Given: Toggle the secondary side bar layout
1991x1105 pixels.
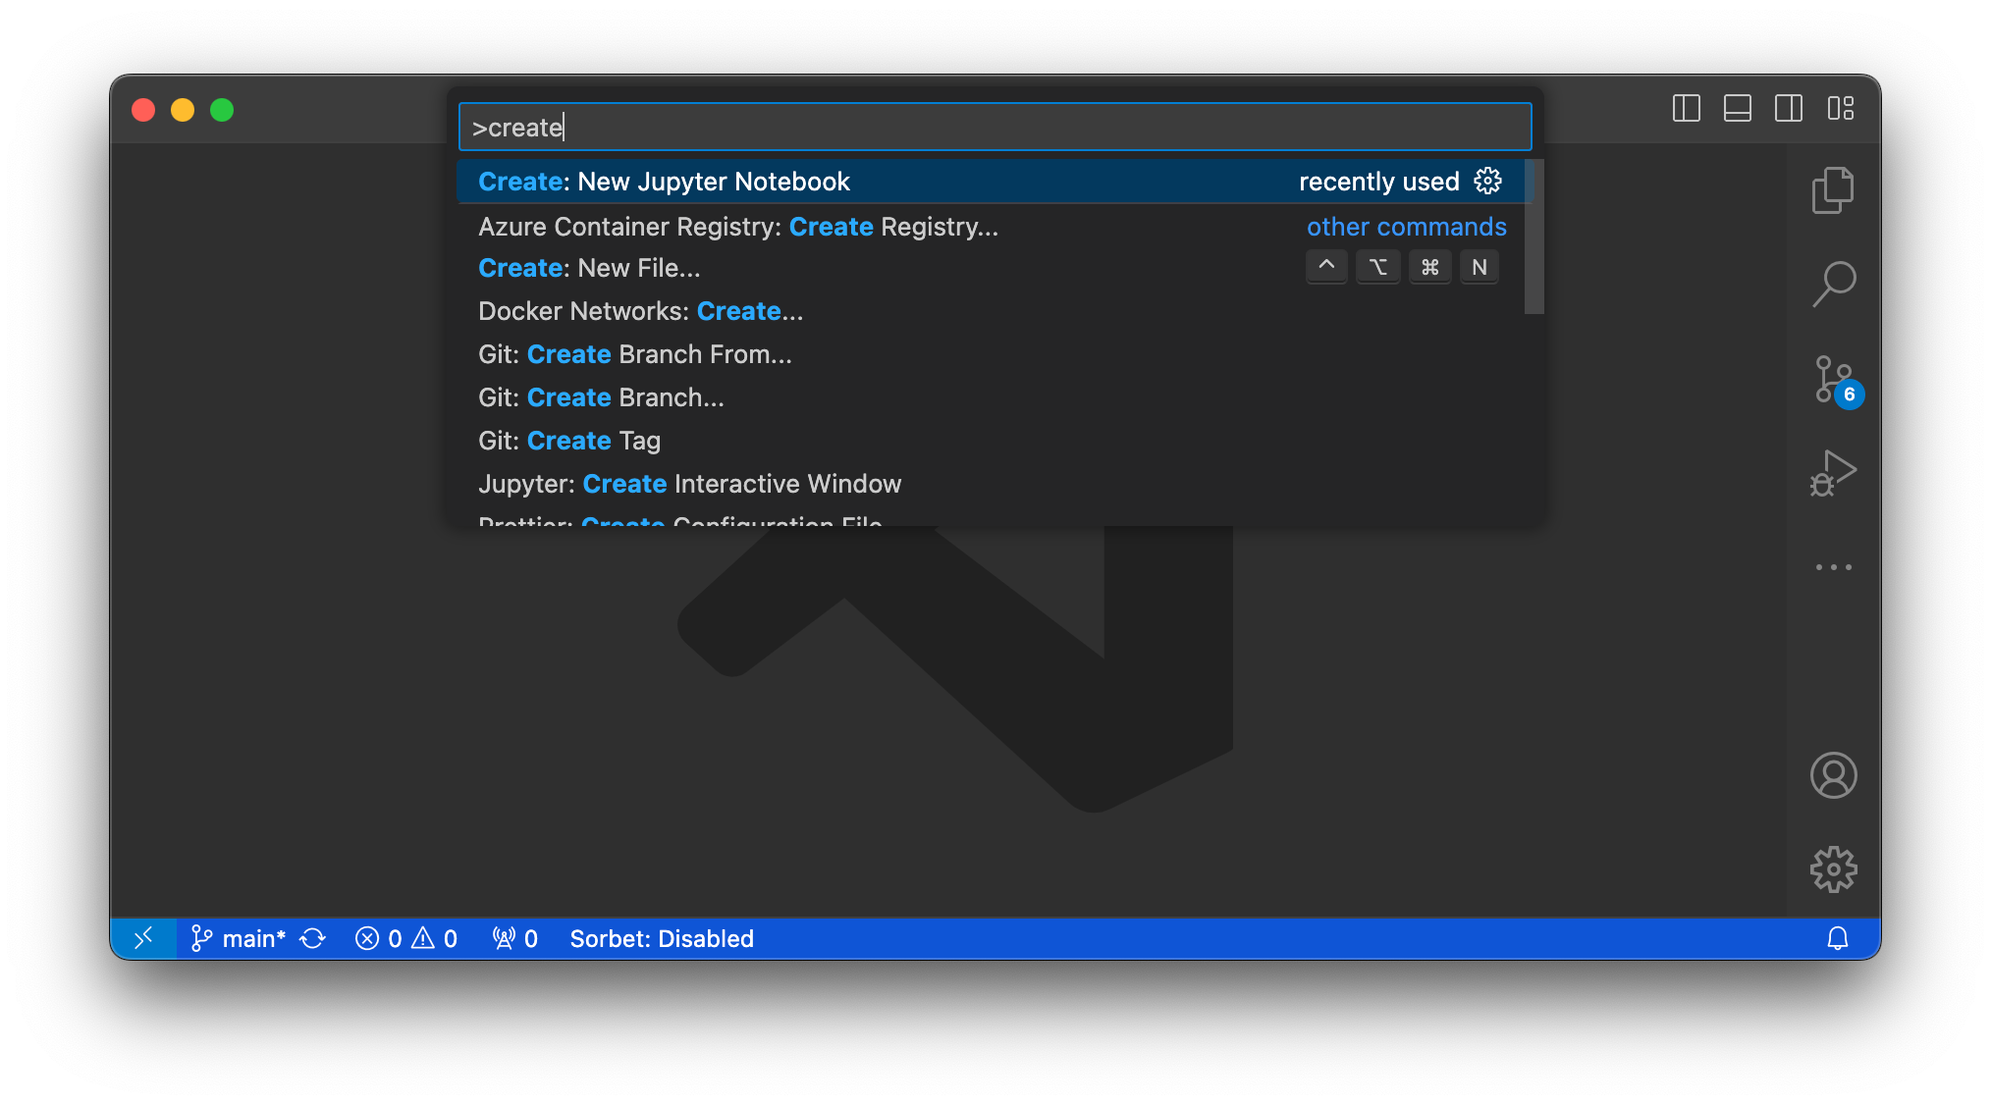Looking at the screenshot, I should [x=1788, y=108].
